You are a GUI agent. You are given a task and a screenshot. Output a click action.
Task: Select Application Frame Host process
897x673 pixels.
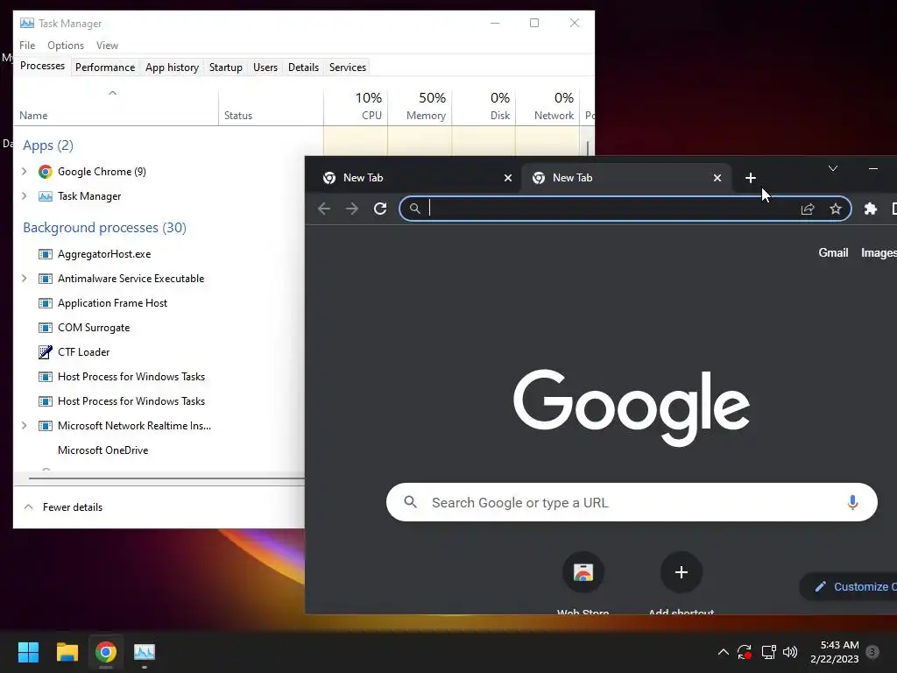click(x=112, y=302)
